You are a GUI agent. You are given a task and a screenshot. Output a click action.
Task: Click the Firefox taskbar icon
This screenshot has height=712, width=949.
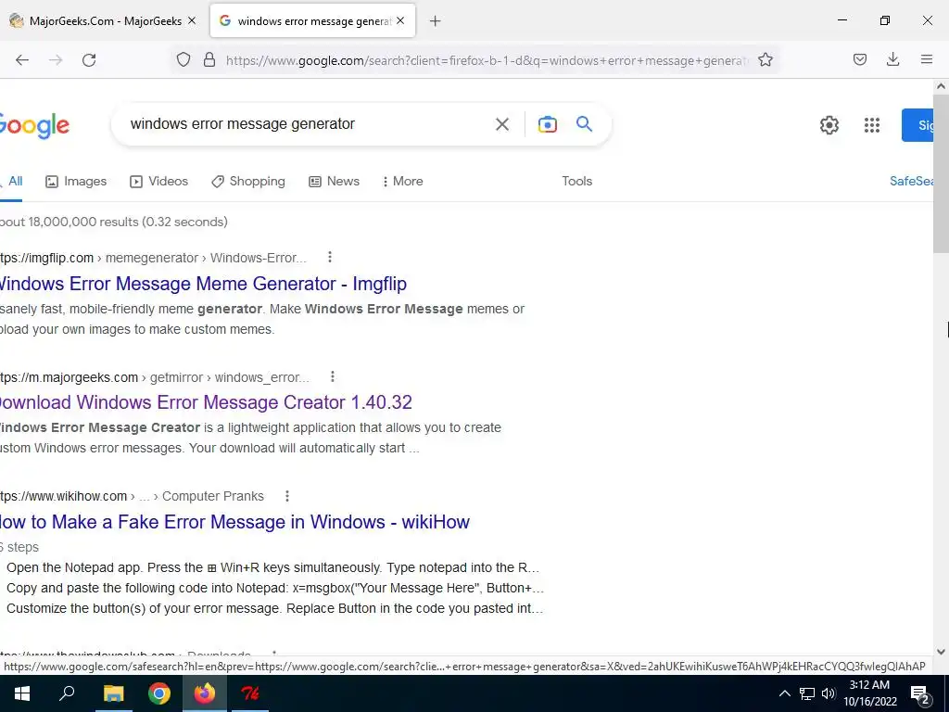[205, 693]
